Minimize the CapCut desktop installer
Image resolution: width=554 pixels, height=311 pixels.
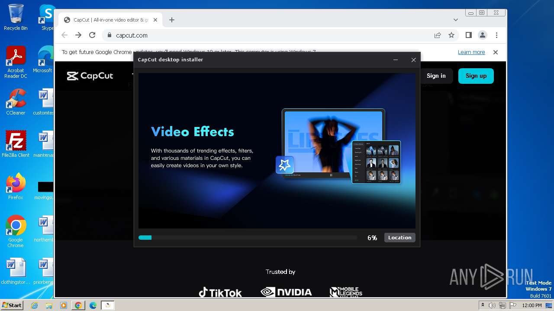[396, 60]
